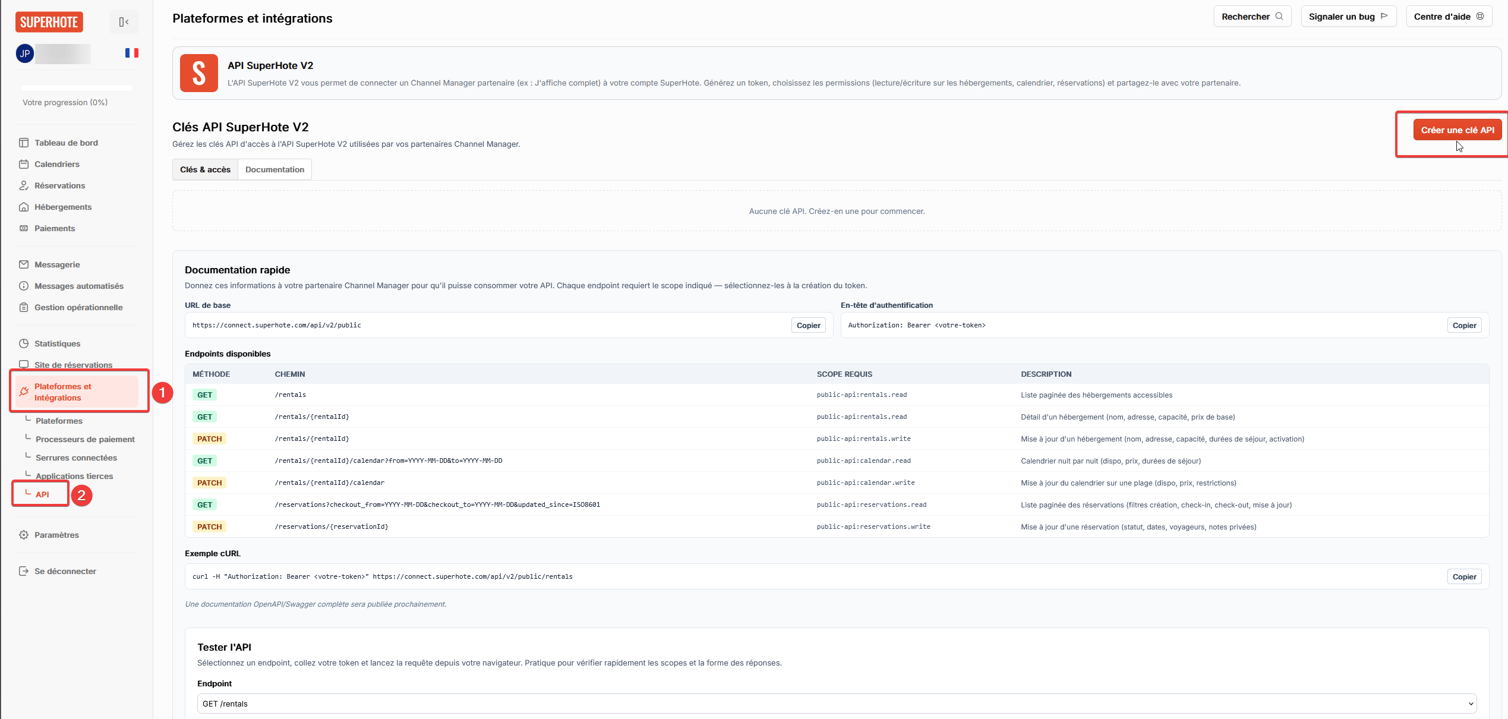Screen dimensions: 1508x719
Task: Click the Rechercher button
Action: coord(1253,17)
